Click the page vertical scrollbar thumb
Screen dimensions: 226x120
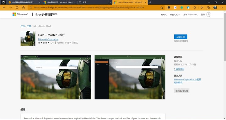point(224,37)
